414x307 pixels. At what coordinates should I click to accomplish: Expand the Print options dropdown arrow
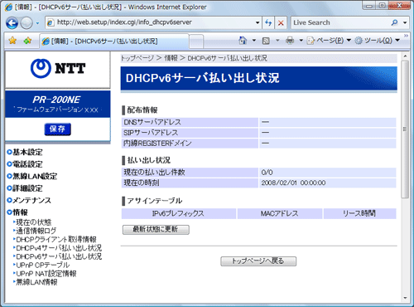[x=301, y=41]
